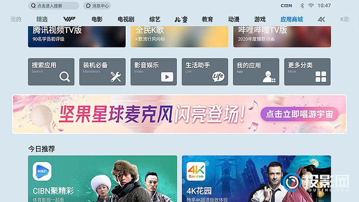
Task: Select the 游戏 tab
Action: pyautogui.click(x=260, y=19)
